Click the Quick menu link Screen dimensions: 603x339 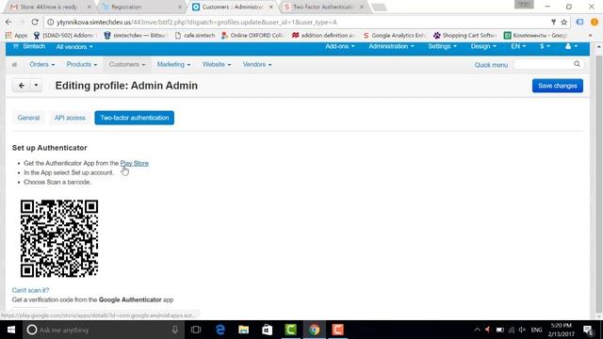click(491, 65)
